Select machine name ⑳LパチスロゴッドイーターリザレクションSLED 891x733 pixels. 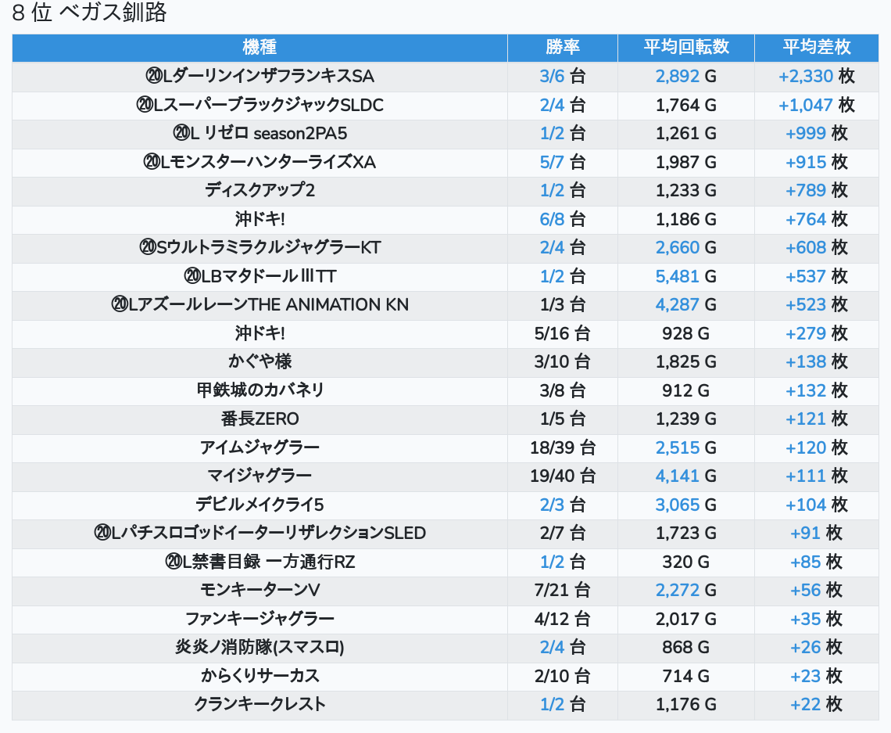point(259,534)
